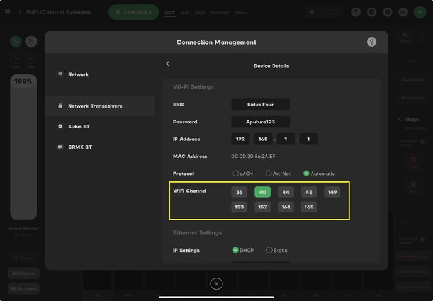Image resolution: width=433 pixels, height=301 pixels.
Task: Select CRMX BT in the sidebar
Action: 100,147
